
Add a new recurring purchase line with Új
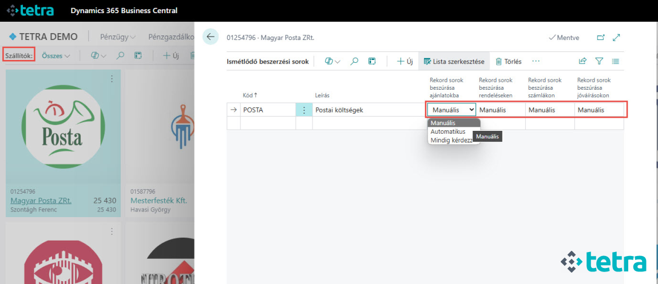[405, 62]
